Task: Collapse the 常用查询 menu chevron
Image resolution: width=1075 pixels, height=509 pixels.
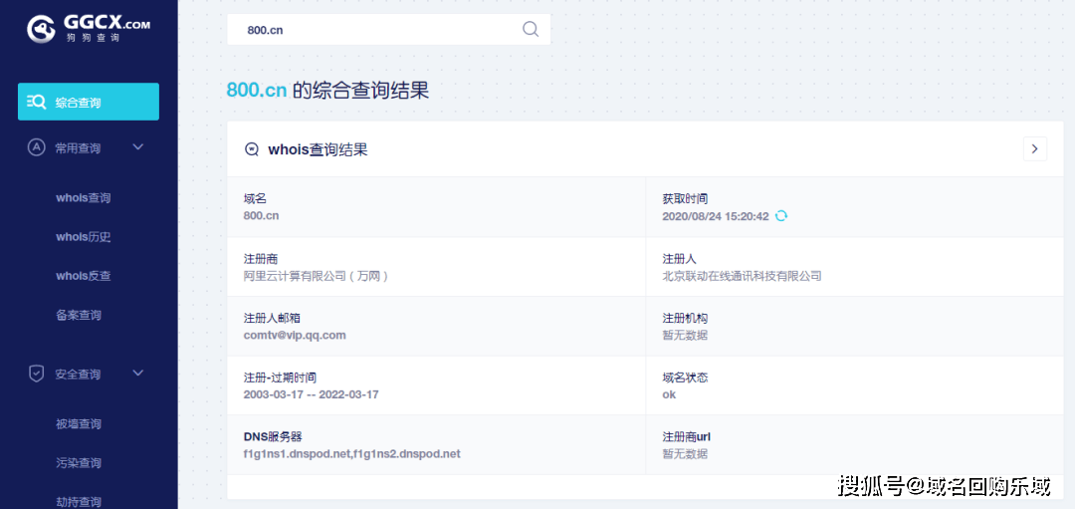Action: click(x=137, y=146)
